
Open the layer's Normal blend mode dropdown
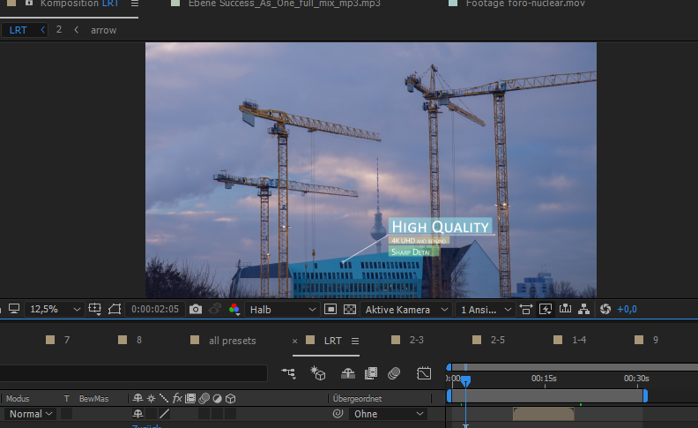[x=31, y=414]
